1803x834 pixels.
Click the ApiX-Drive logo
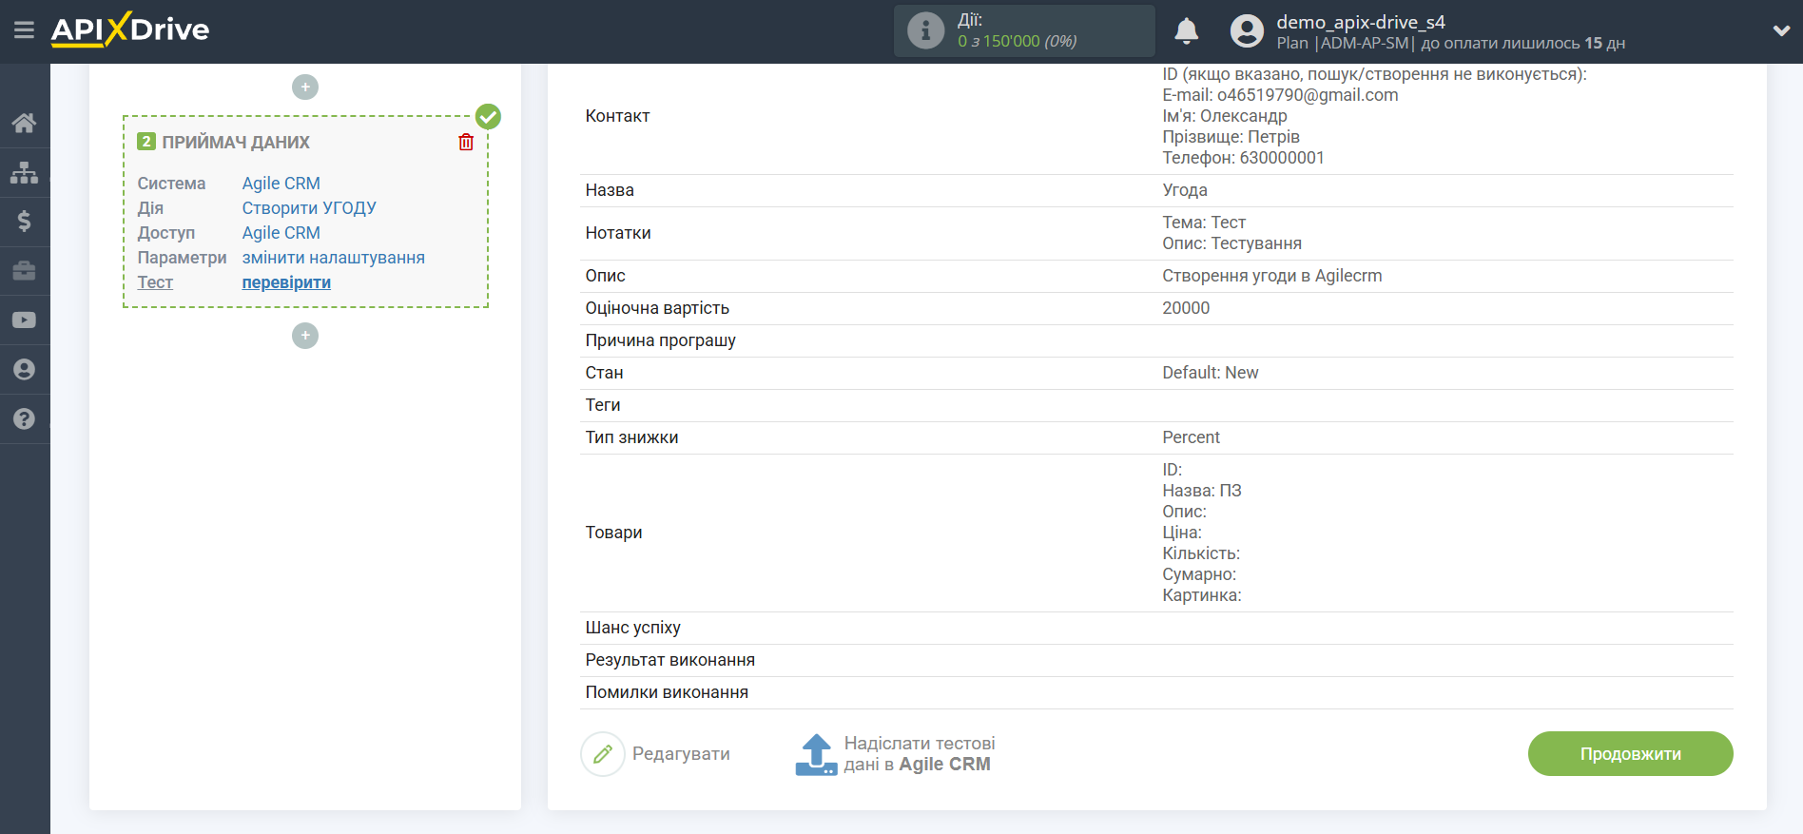pos(130,29)
